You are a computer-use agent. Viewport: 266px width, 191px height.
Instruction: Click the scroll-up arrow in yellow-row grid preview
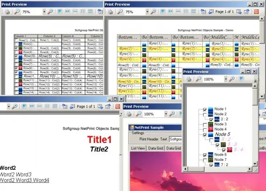pos(262,19)
